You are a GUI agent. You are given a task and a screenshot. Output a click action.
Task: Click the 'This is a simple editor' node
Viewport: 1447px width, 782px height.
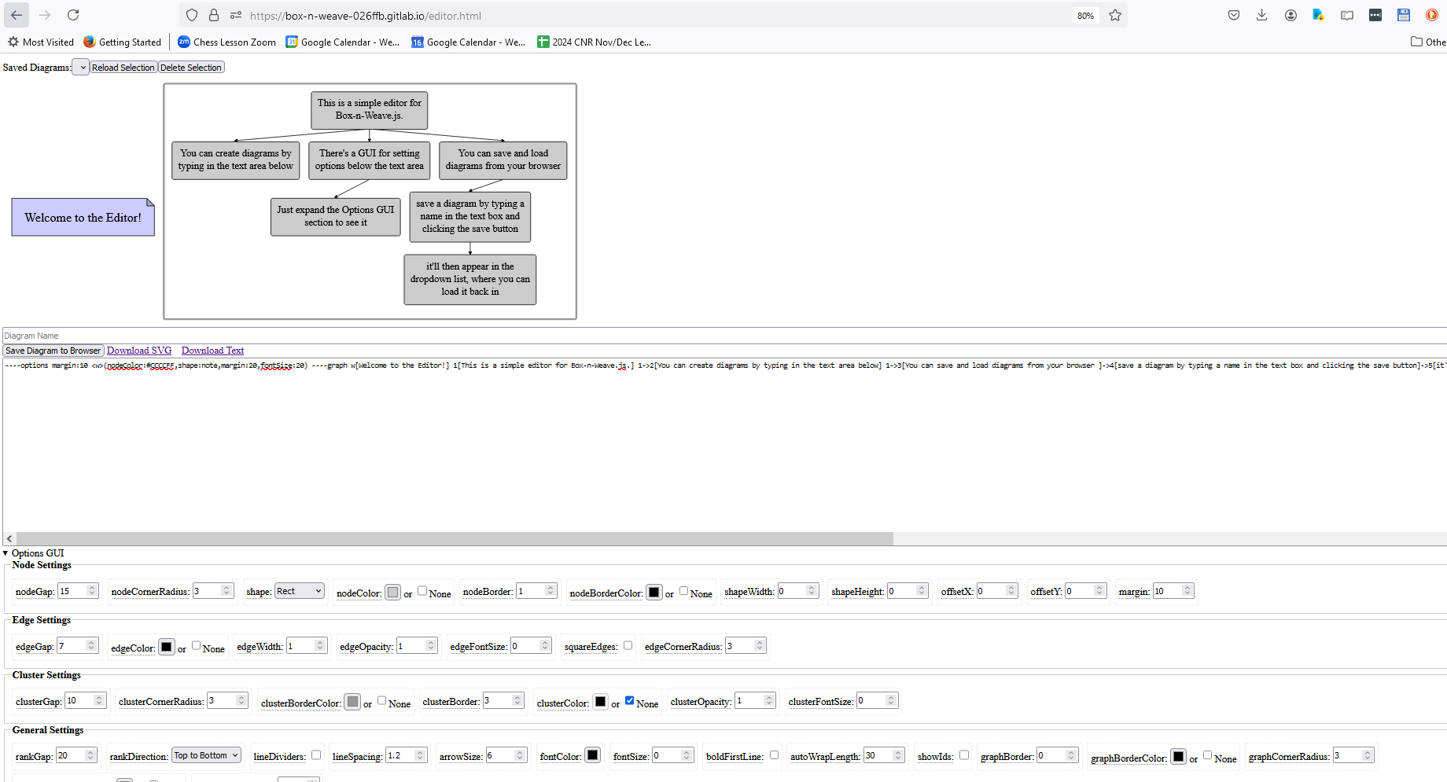click(x=370, y=109)
